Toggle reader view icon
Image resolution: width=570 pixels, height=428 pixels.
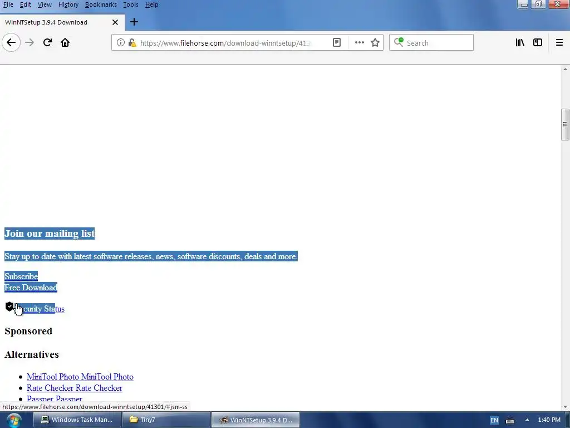tap(337, 42)
